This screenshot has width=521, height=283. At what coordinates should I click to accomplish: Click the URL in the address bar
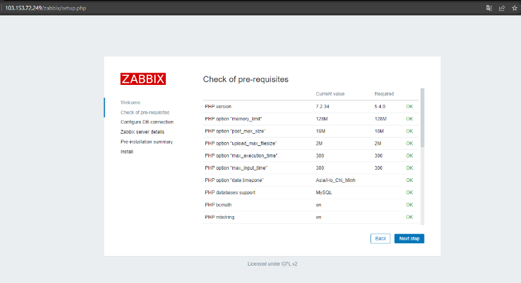point(46,8)
